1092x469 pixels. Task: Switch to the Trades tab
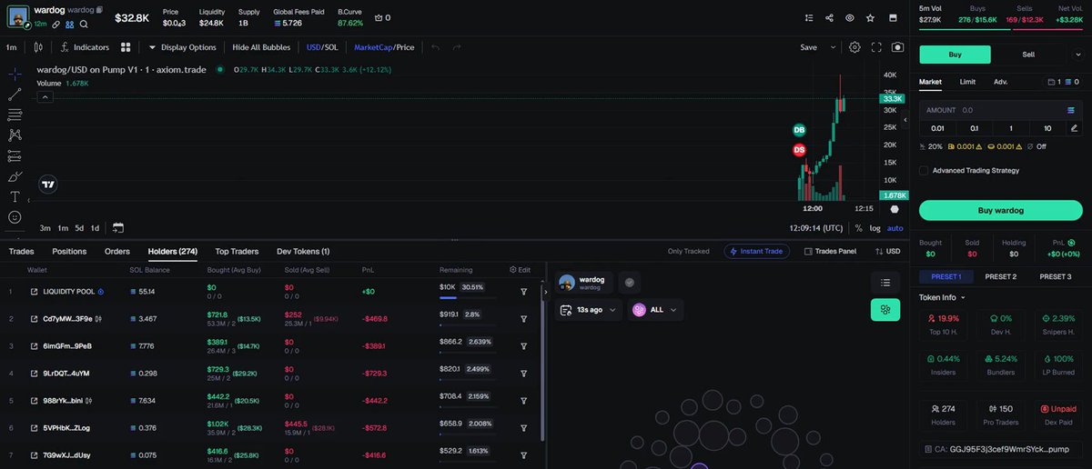point(21,251)
